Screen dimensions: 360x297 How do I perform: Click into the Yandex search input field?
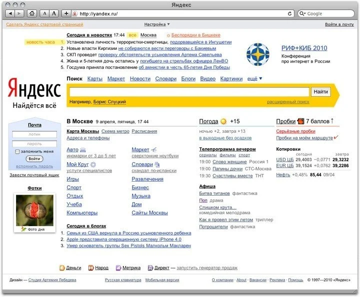click(189, 92)
